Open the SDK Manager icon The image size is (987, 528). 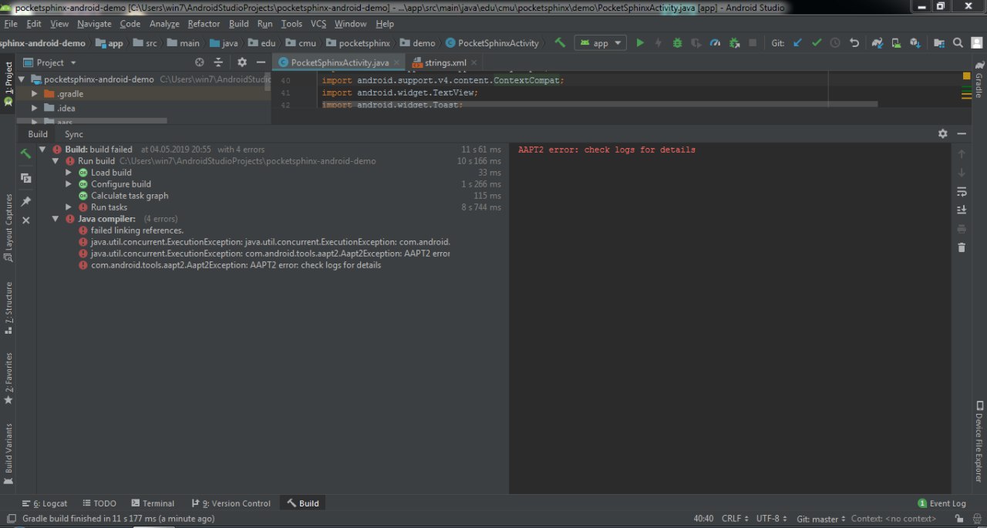[915, 43]
